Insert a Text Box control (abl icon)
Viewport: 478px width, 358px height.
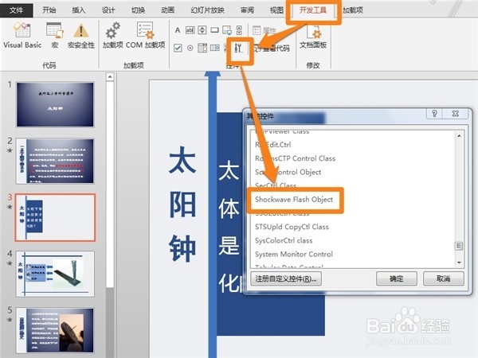click(x=190, y=30)
